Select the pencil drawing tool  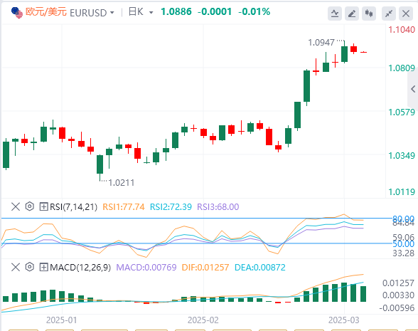pyautogui.click(x=352, y=13)
